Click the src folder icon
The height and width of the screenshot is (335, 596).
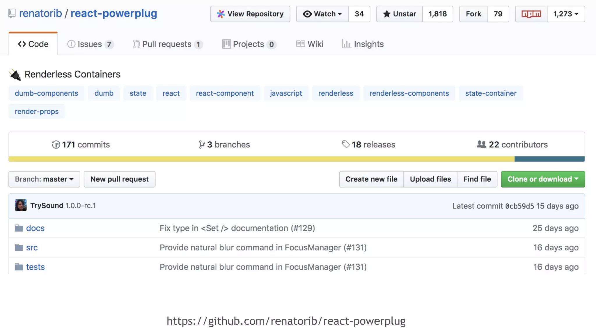[x=19, y=247]
